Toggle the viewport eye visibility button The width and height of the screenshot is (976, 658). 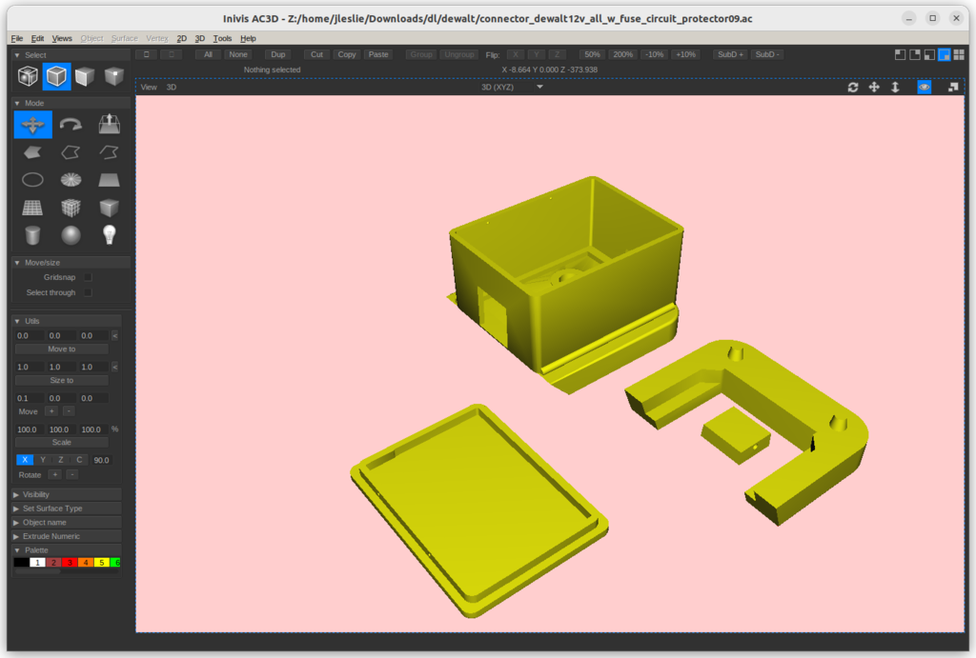[924, 87]
